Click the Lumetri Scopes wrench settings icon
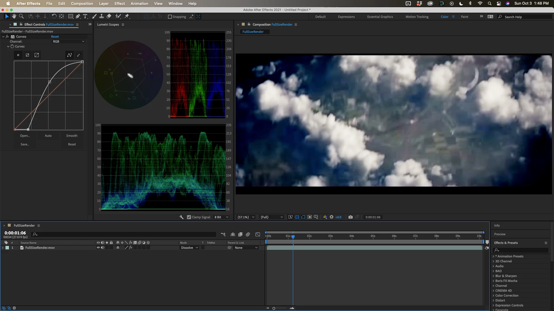Image resolution: width=554 pixels, height=311 pixels. (x=181, y=217)
